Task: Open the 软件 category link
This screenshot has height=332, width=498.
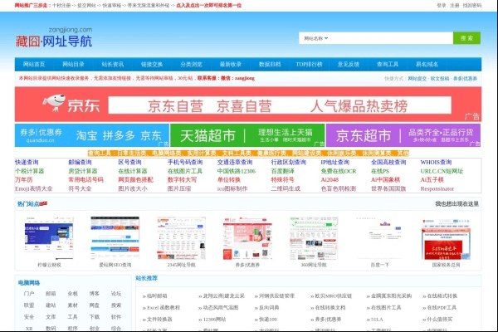Action: (116, 317)
